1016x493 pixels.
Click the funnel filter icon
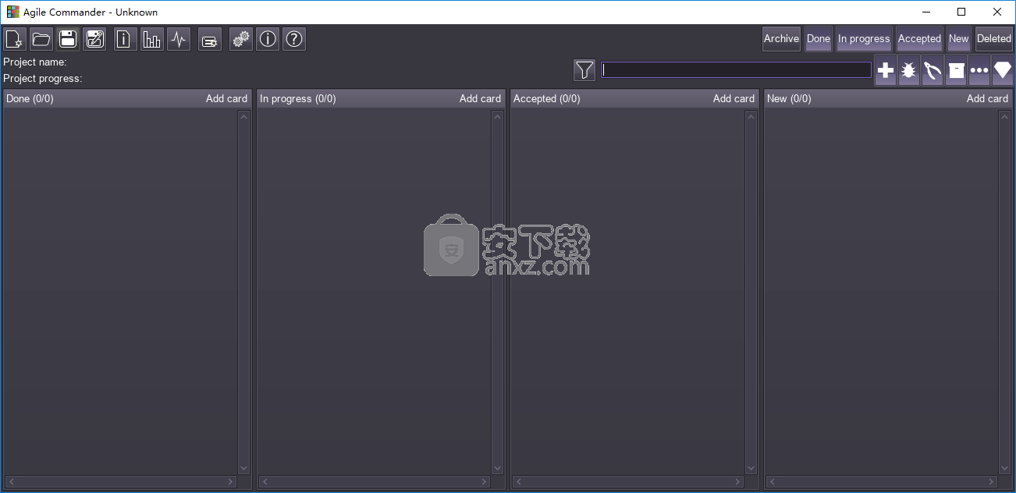pos(584,70)
